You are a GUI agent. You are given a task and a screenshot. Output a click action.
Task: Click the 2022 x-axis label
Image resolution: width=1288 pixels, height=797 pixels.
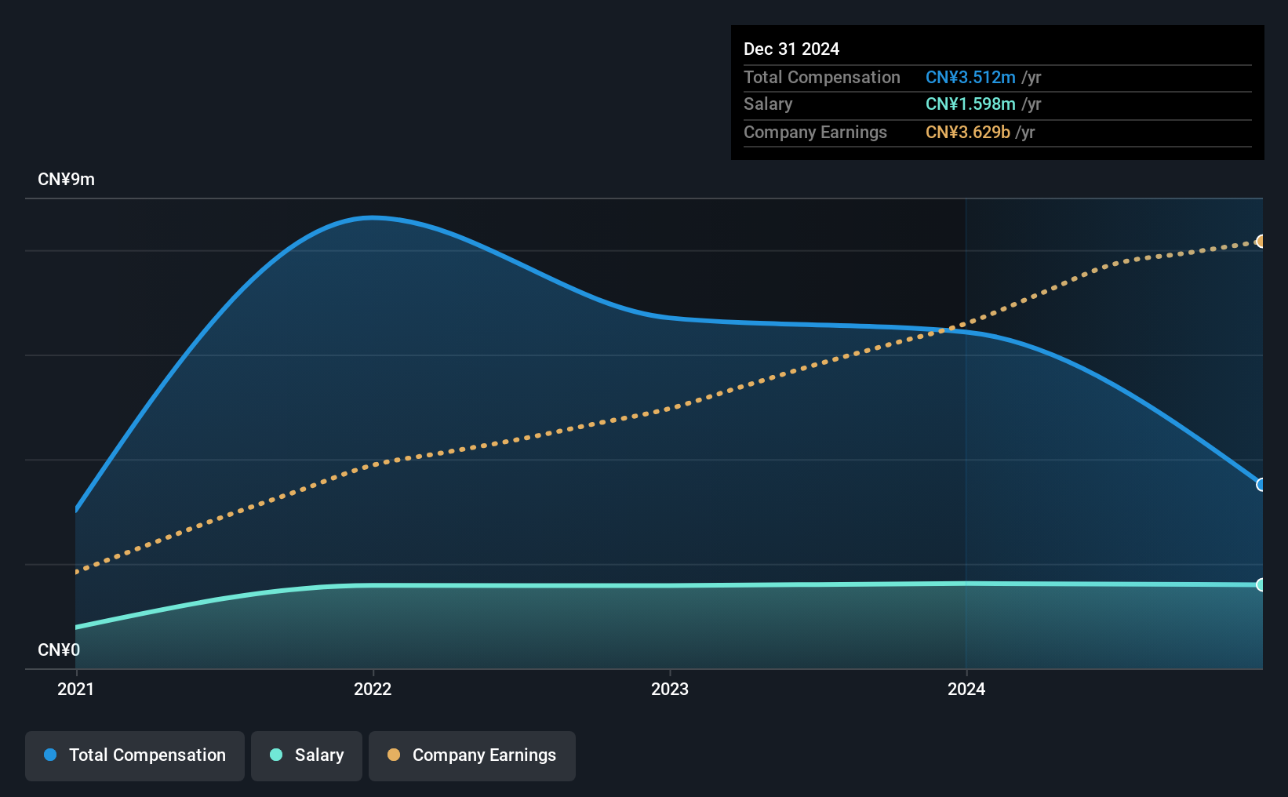tap(373, 689)
